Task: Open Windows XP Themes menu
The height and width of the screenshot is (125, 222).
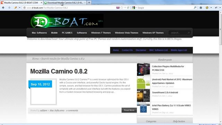Action: pyautogui.click(x=153, y=33)
